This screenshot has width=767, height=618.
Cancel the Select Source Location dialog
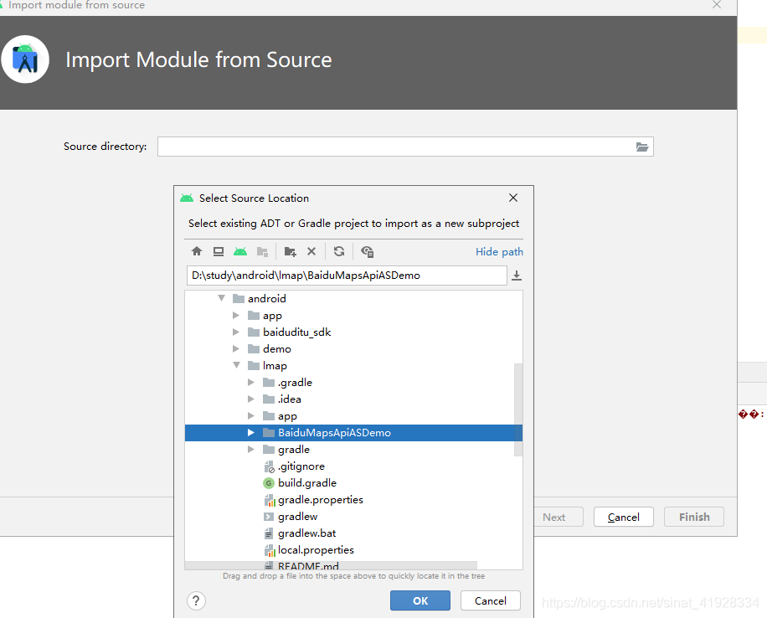tap(490, 600)
